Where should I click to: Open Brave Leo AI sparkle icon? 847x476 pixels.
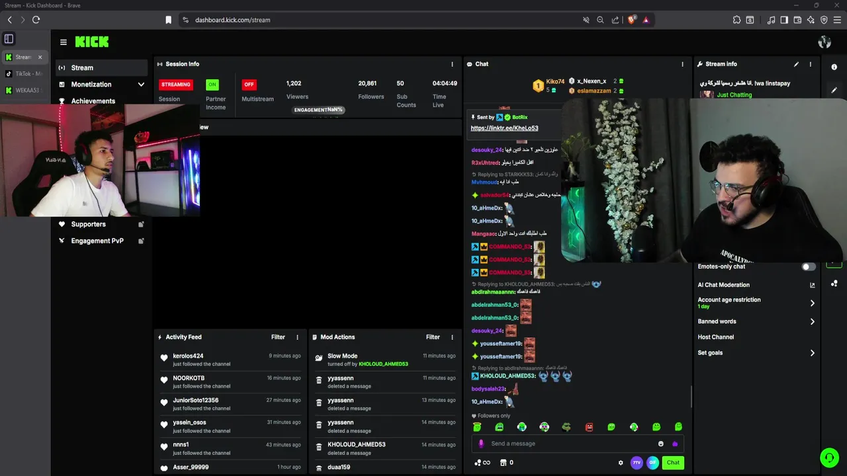click(811, 20)
